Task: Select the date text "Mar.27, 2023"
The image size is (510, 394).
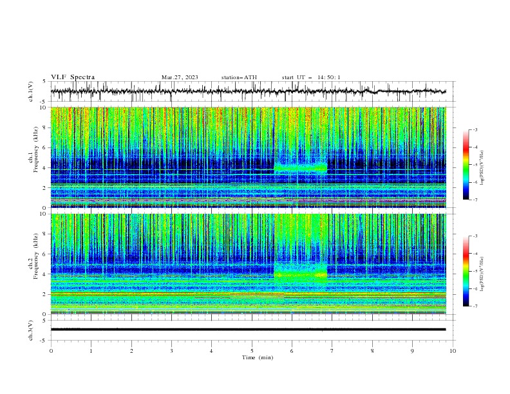Action: [180, 77]
